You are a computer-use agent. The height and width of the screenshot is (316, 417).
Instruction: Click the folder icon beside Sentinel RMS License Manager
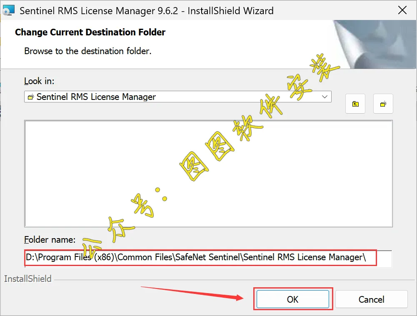[31, 97]
